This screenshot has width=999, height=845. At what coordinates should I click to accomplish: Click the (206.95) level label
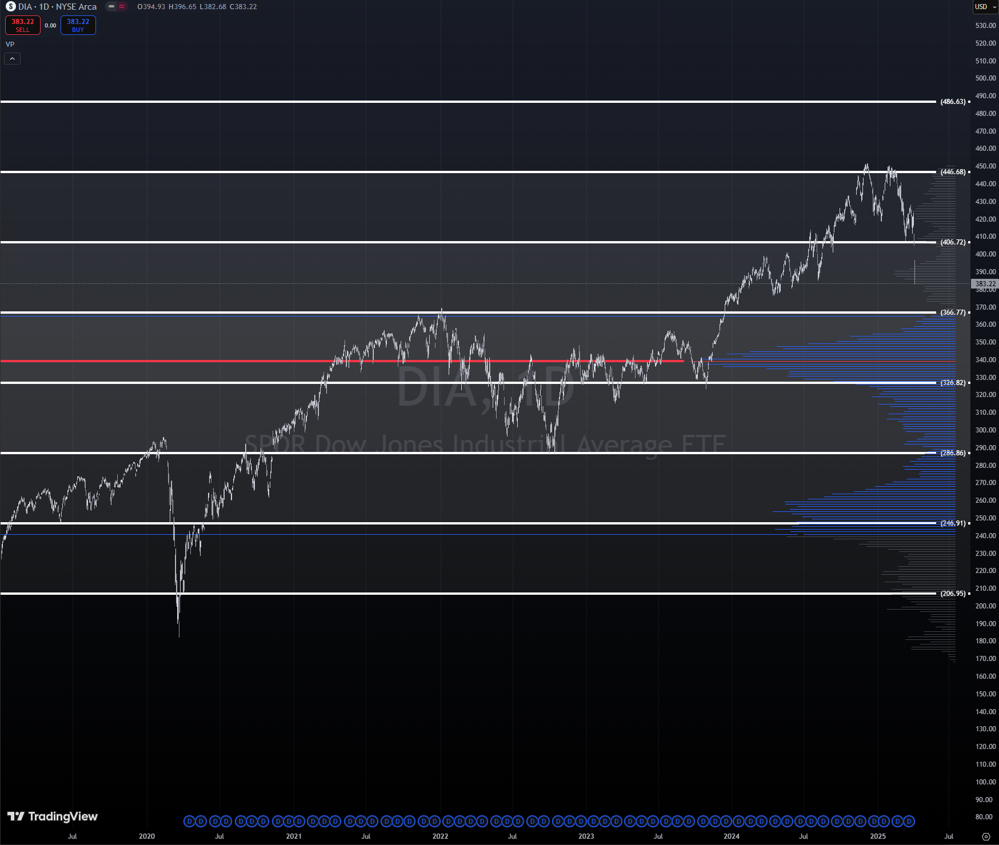tap(953, 594)
